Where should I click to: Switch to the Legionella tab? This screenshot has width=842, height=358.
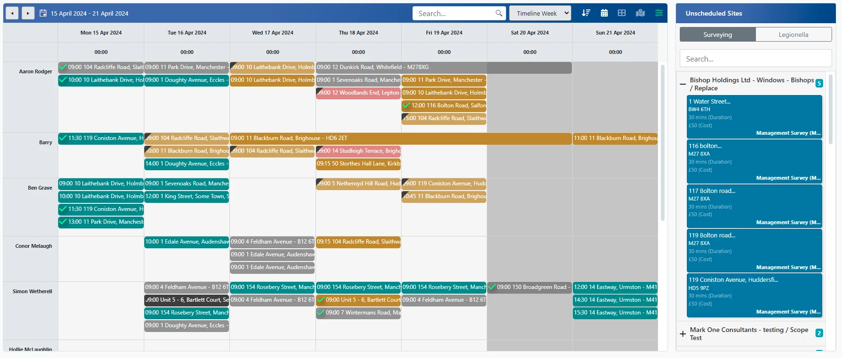(793, 35)
